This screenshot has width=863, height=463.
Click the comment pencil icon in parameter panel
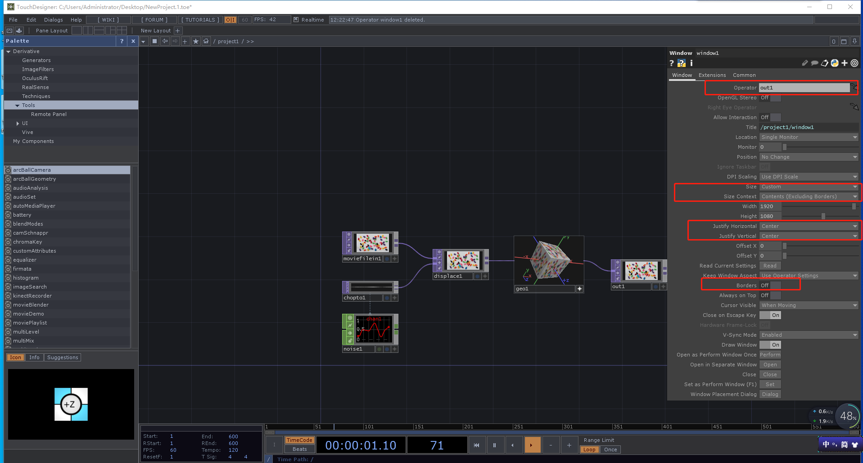click(x=804, y=63)
